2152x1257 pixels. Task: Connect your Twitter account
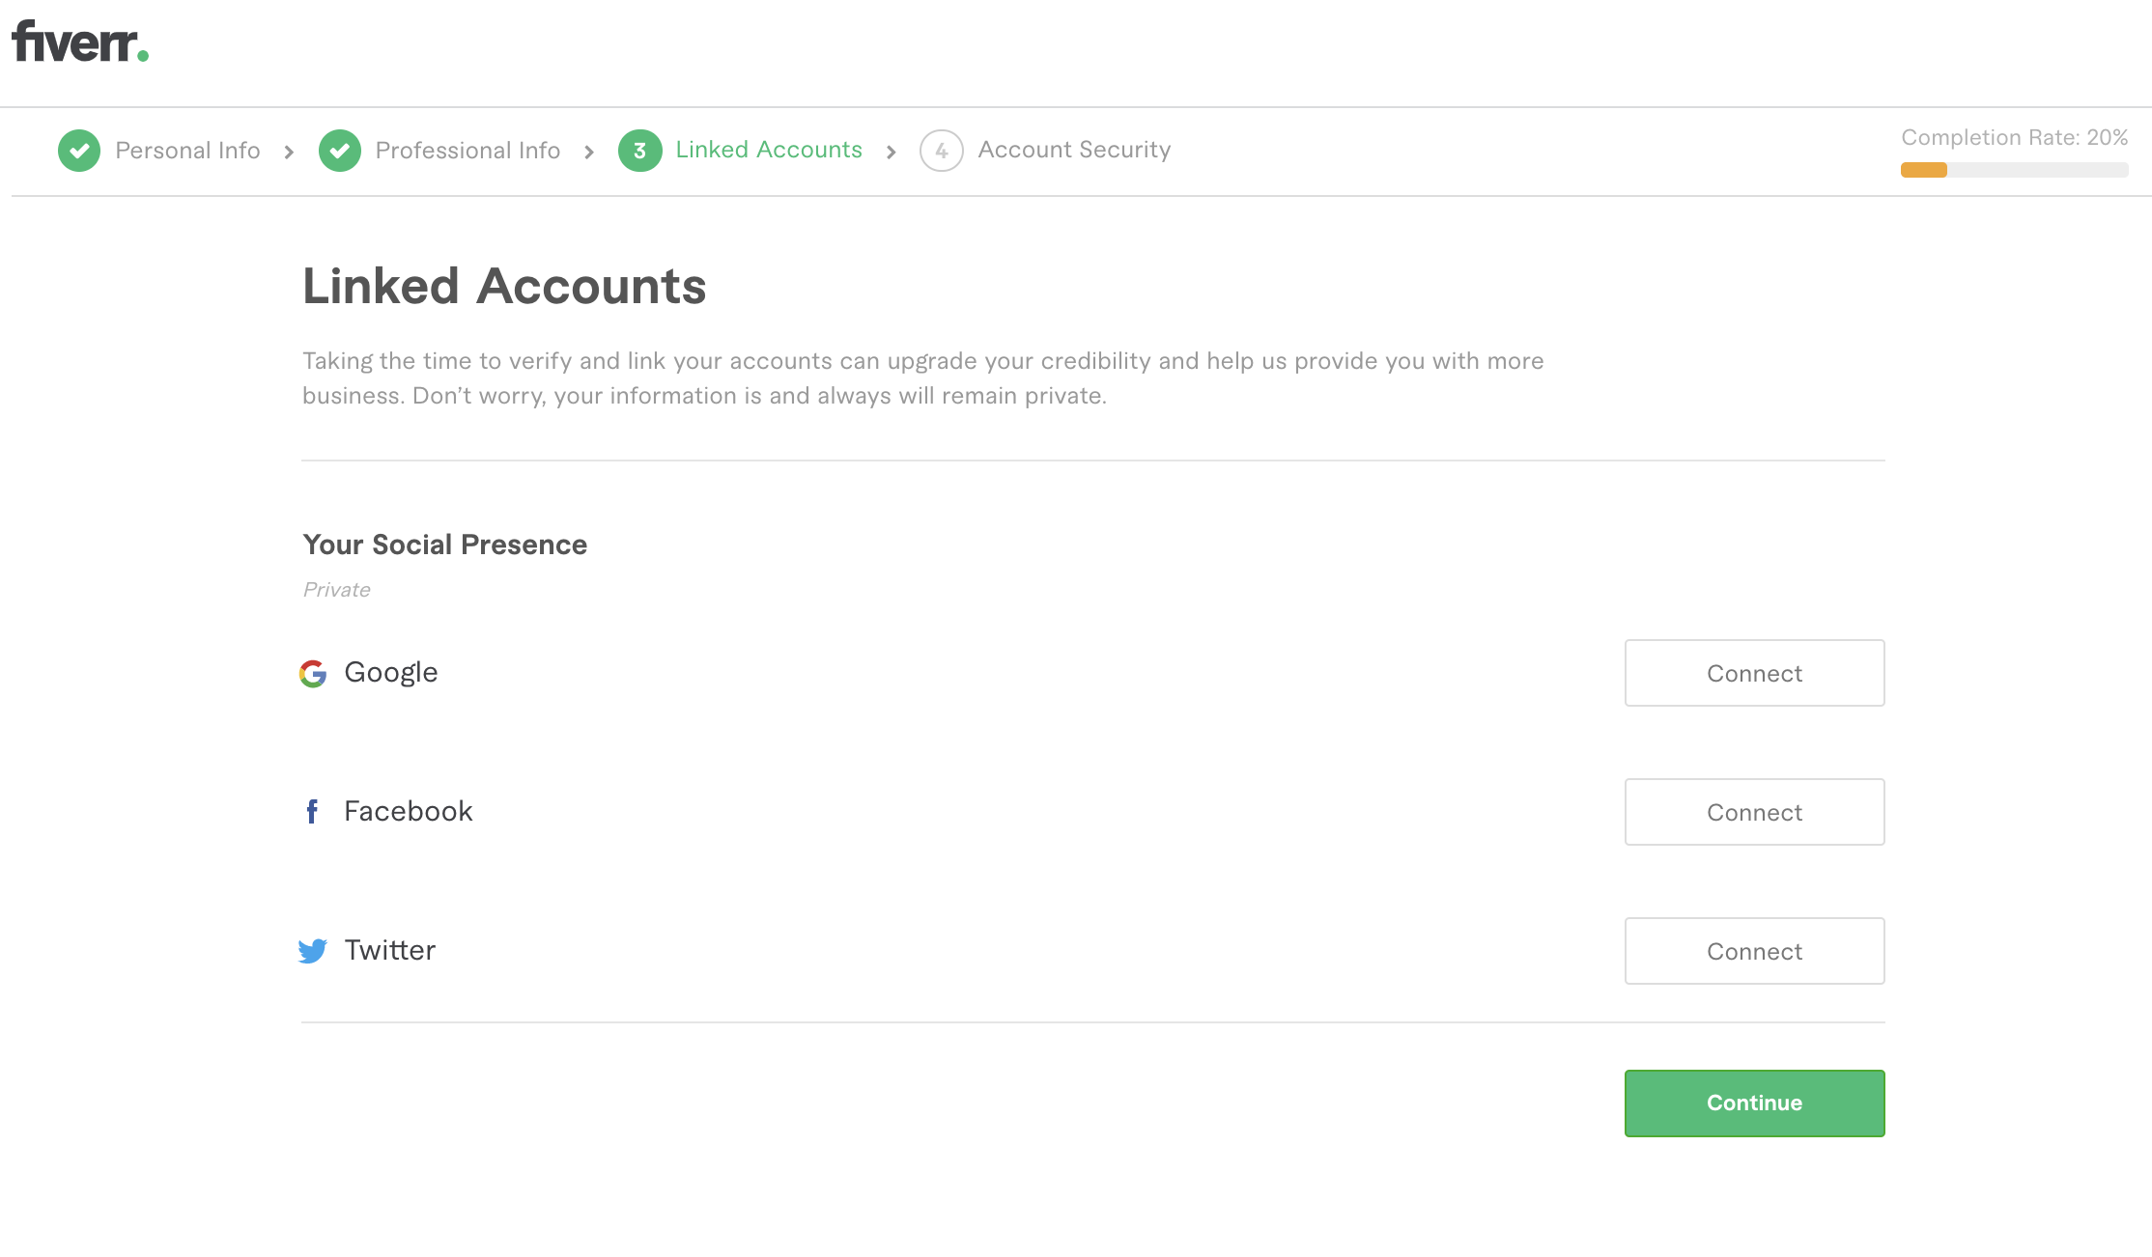click(x=1754, y=951)
